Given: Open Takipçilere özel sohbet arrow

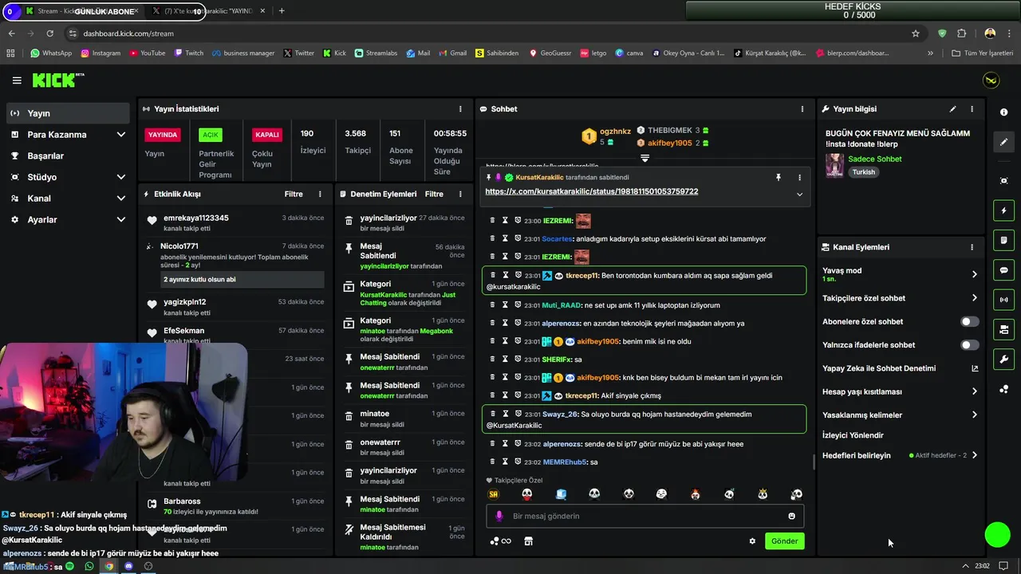Looking at the screenshot, I should [x=974, y=298].
